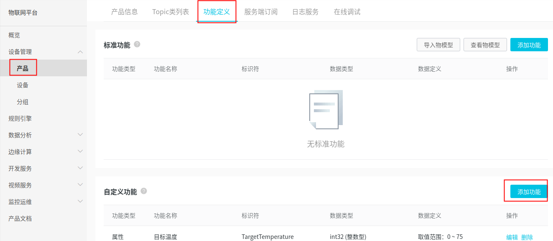553x241 pixels.
Task: Click the 开发服务 sidebar label
Action: coord(20,168)
